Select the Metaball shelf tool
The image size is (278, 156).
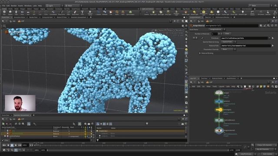(x=105, y=13)
